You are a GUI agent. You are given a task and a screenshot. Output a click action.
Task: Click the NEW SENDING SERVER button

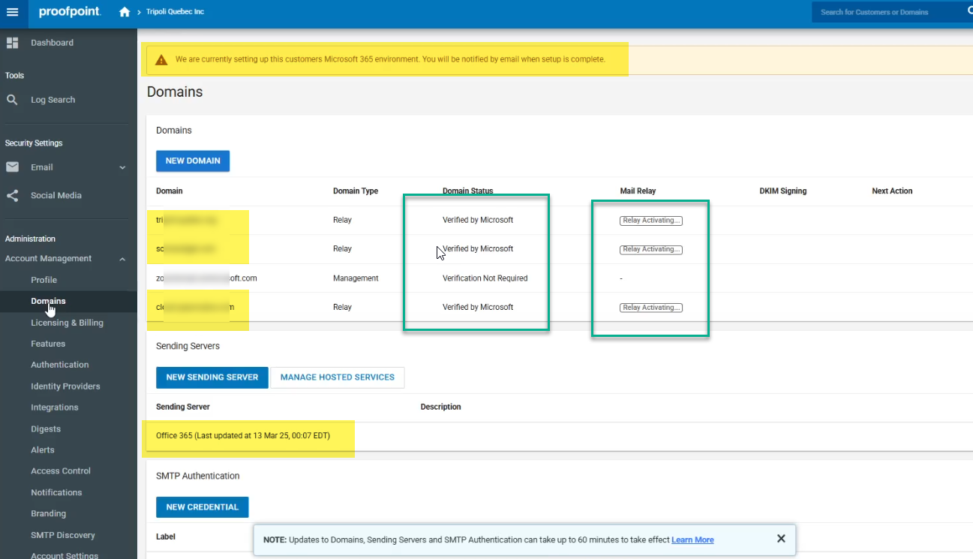[212, 377]
